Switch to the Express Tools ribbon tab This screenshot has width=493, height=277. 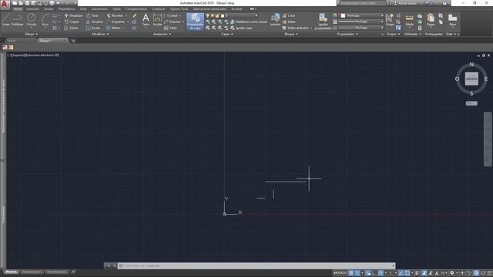[179, 9]
